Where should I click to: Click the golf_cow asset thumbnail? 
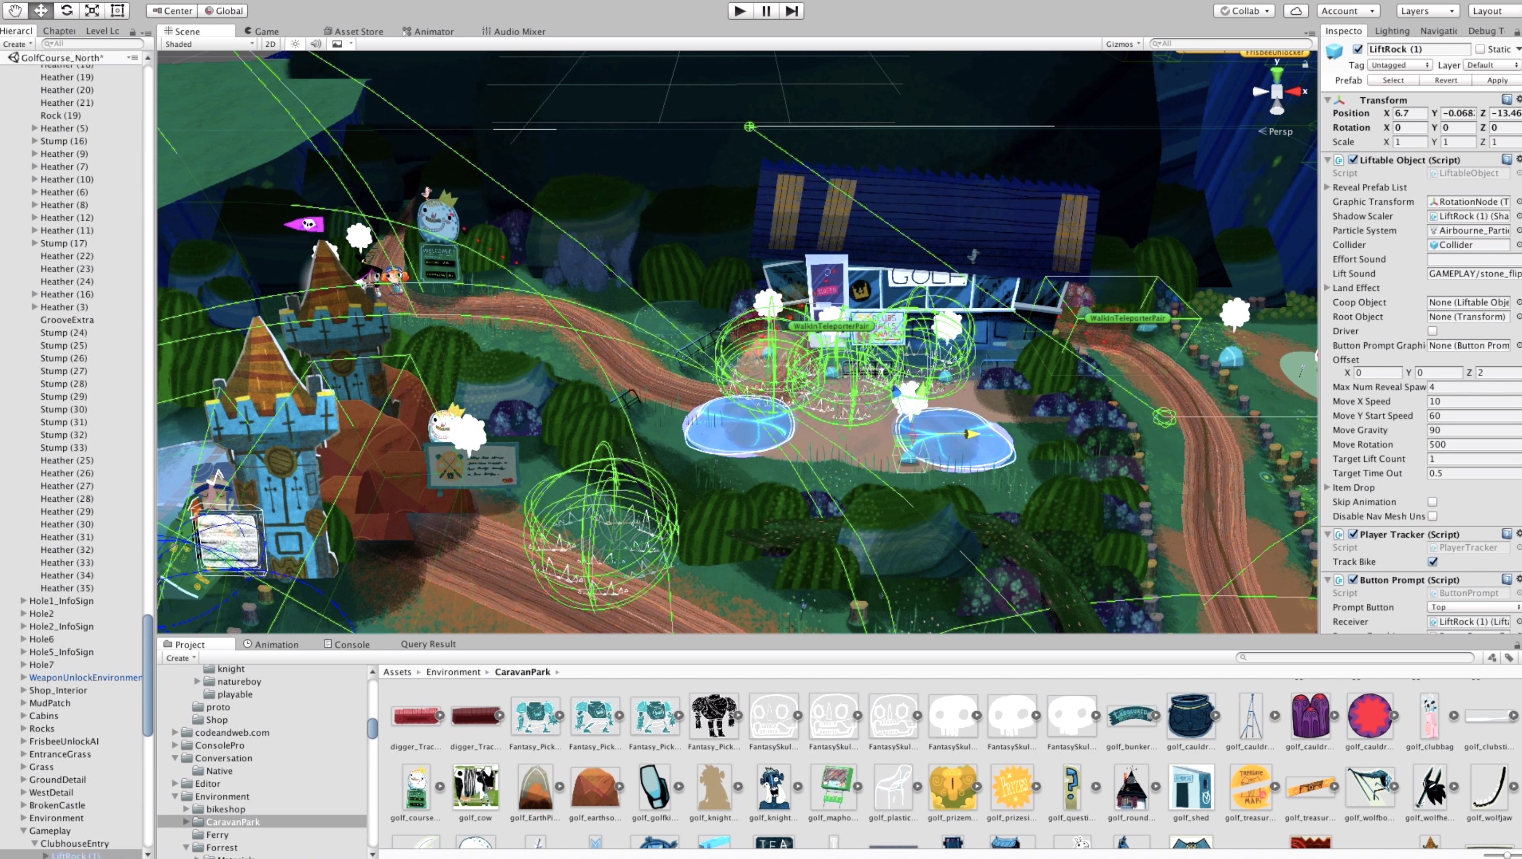[x=476, y=787]
